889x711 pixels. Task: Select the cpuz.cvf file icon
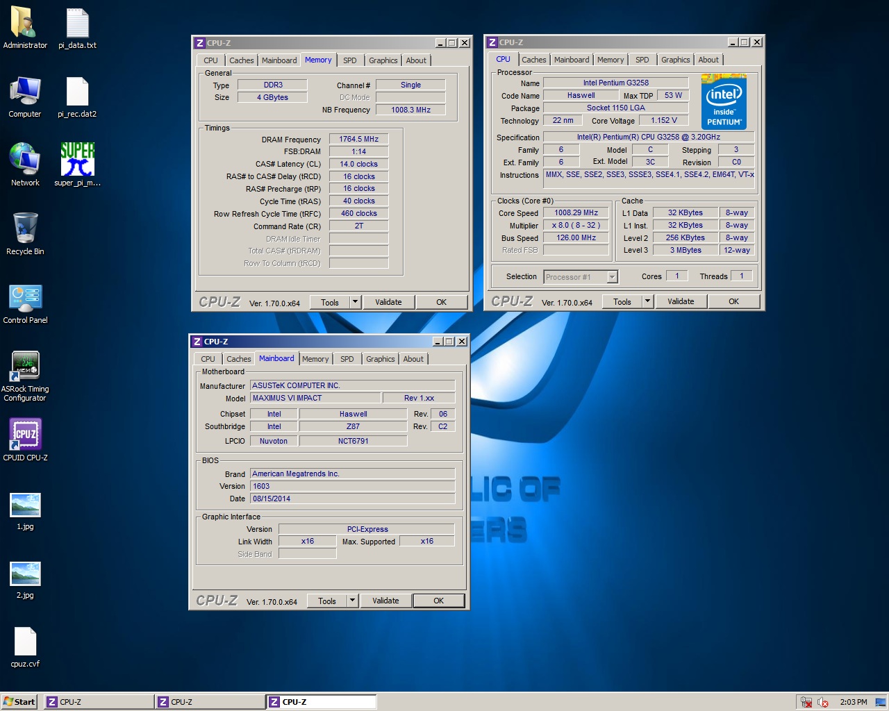click(x=25, y=642)
